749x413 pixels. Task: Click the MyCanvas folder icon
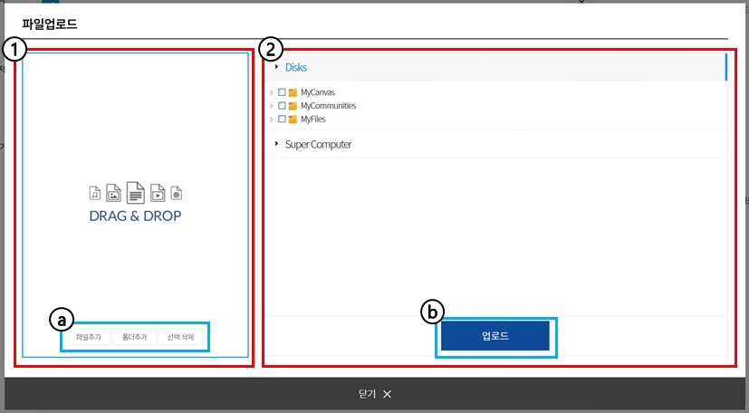(293, 92)
